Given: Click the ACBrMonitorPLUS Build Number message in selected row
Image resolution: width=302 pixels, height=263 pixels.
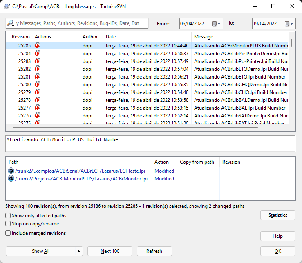Looking at the screenshot, I should pos(241,46).
